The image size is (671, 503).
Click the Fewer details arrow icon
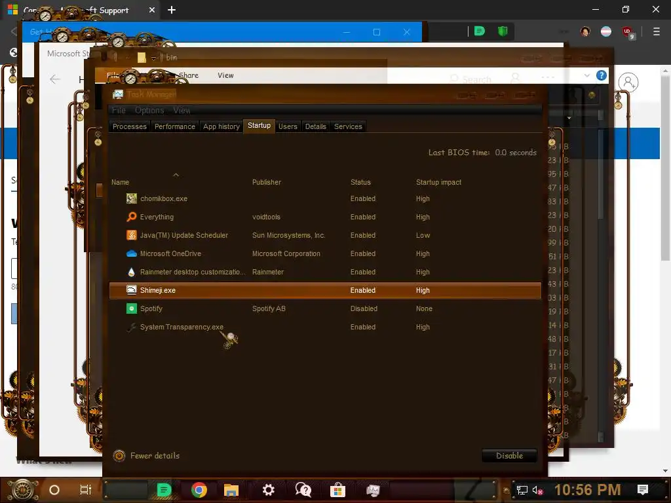[119, 456]
